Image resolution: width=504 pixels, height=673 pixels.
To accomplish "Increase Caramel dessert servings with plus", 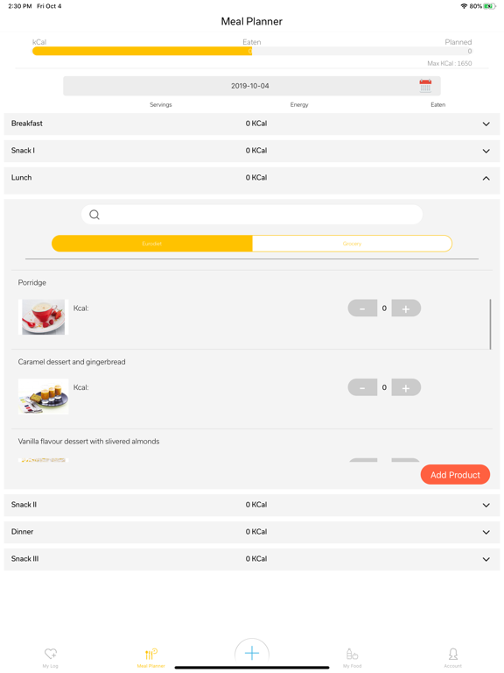I will (x=406, y=387).
